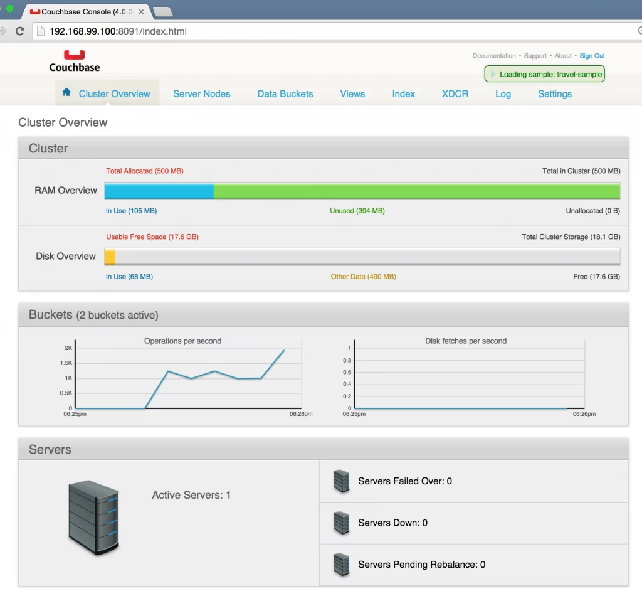
Task: Click the Support link
Action: (x=535, y=56)
